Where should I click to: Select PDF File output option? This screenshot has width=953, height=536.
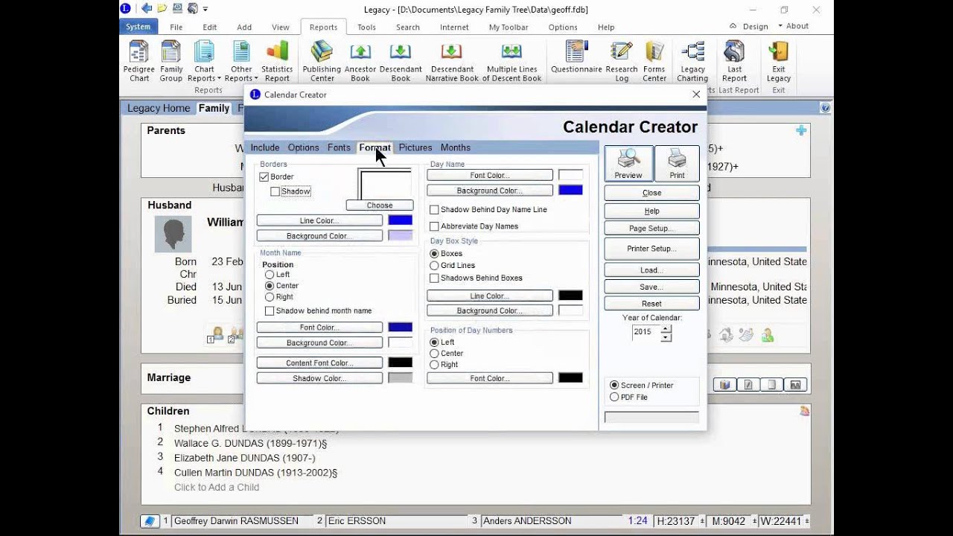614,398
